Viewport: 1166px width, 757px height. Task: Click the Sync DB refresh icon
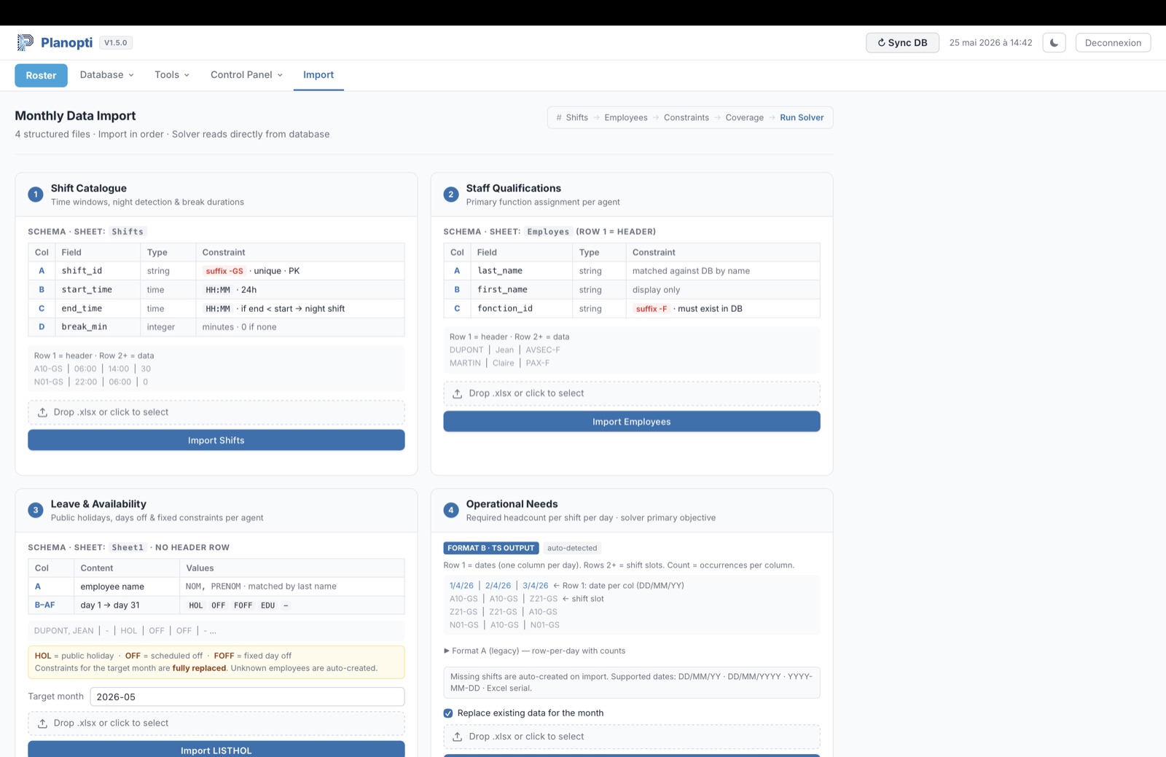[881, 43]
